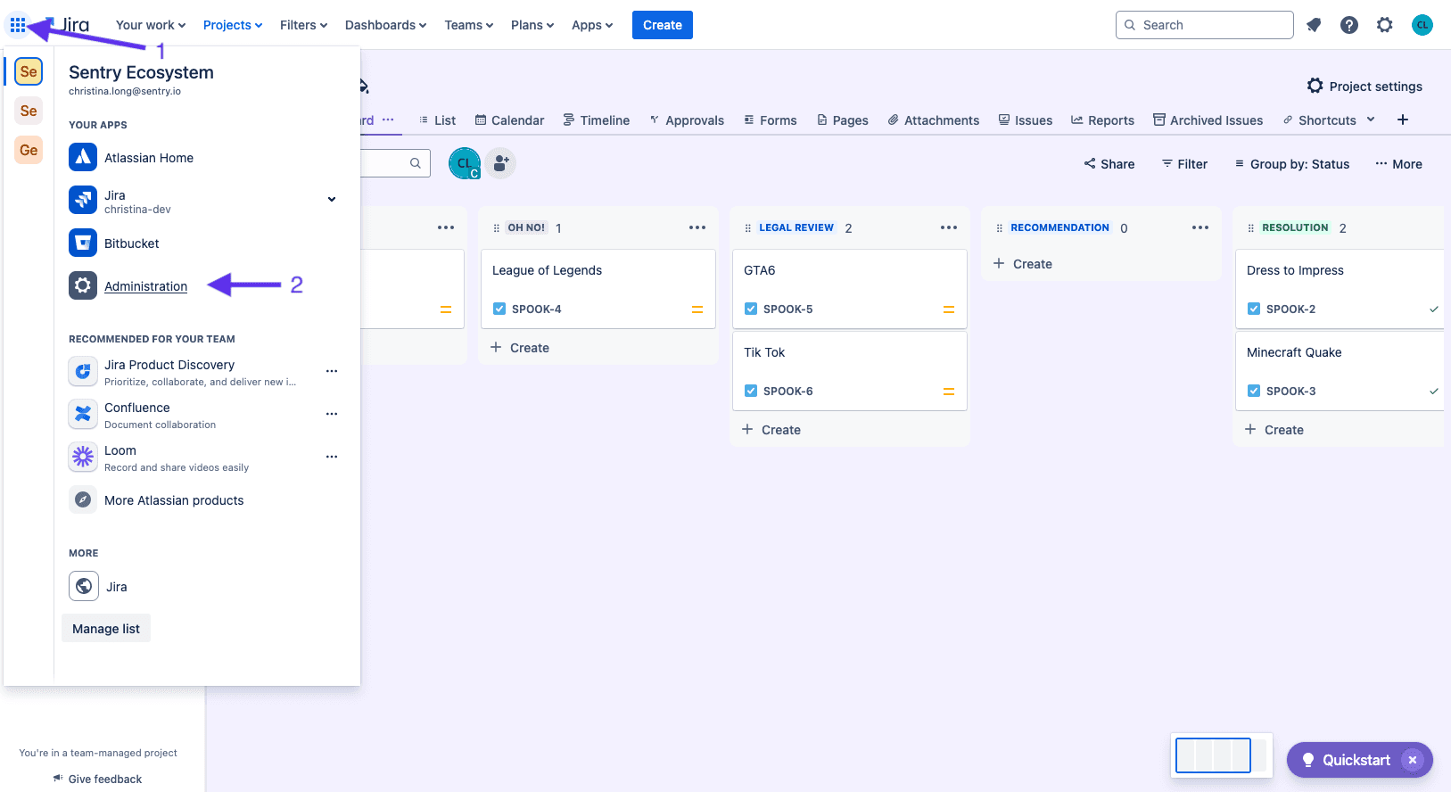Click the add people icon
The image size is (1451, 792).
coord(501,163)
